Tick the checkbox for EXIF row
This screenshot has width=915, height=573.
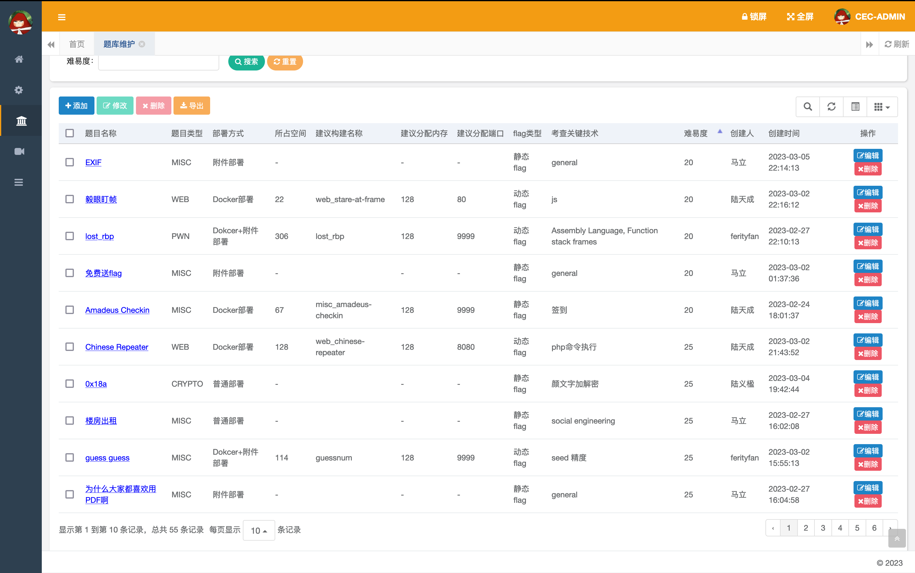click(x=70, y=162)
